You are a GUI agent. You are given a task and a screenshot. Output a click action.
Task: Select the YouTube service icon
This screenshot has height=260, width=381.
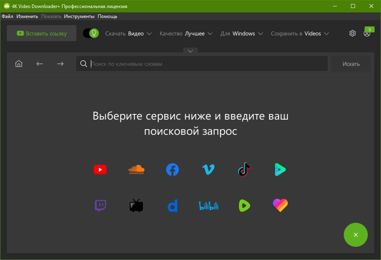[x=100, y=170]
